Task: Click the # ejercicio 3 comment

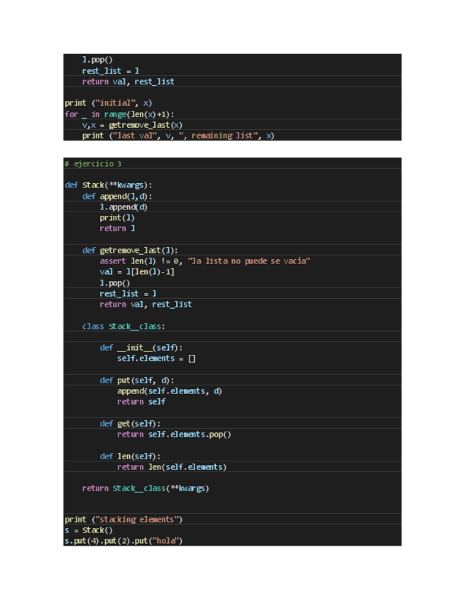Action: coord(92,164)
